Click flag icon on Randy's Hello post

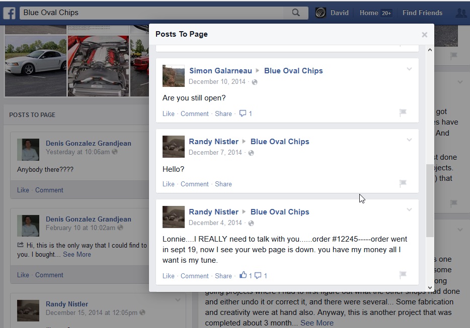pos(403,183)
